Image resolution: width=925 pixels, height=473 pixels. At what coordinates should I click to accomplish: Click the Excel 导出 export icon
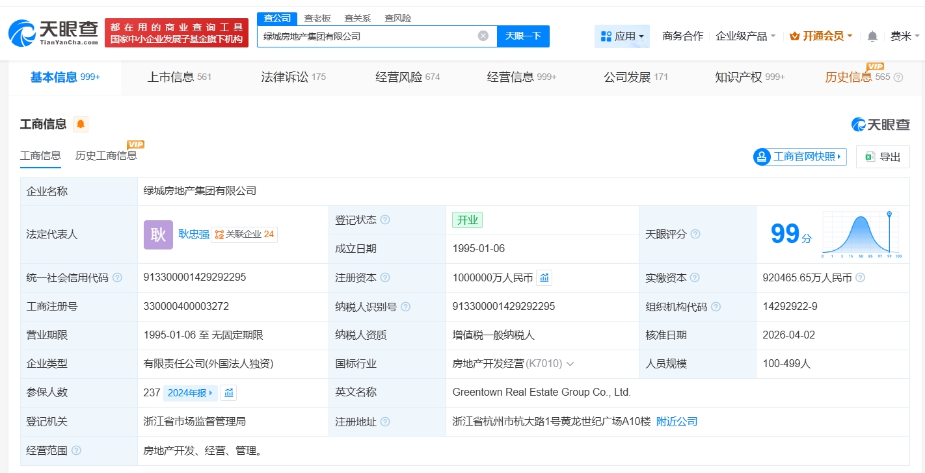click(870, 157)
